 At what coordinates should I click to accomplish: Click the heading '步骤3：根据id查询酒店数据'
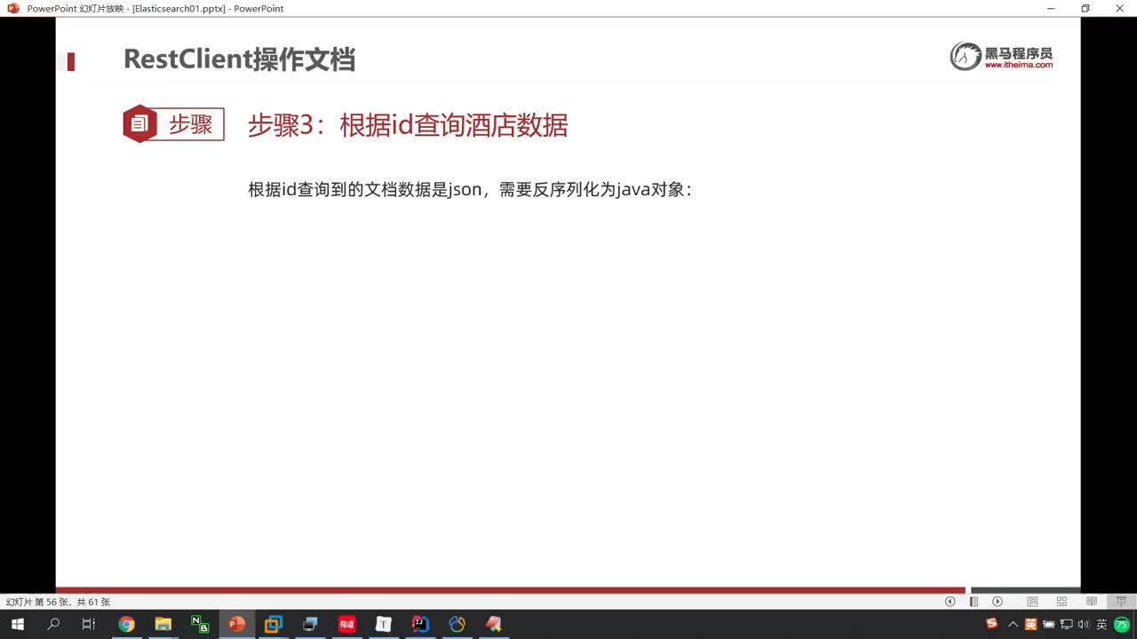click(408, 125)
